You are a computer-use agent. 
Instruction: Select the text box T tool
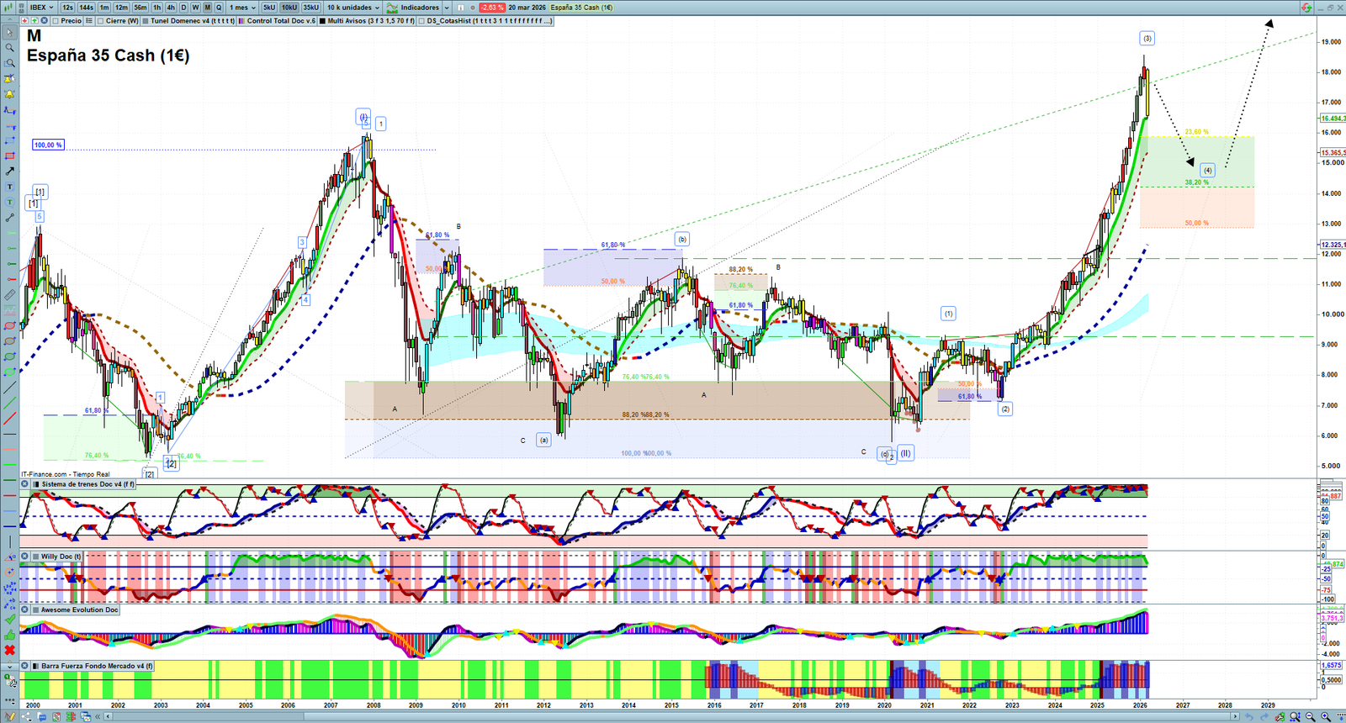[x=9, y=187]
